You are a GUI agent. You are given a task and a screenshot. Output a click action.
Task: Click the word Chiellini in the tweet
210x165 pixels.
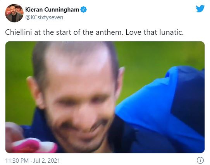18,32
